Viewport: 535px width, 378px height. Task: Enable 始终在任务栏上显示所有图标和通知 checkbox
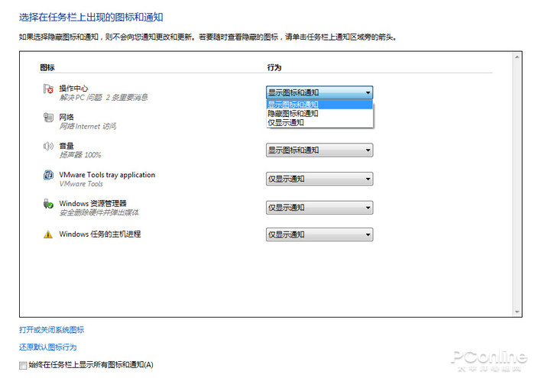click(x=23, y=365)
